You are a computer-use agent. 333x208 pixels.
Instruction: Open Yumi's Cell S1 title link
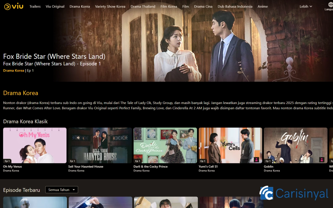tap(208, 167)
